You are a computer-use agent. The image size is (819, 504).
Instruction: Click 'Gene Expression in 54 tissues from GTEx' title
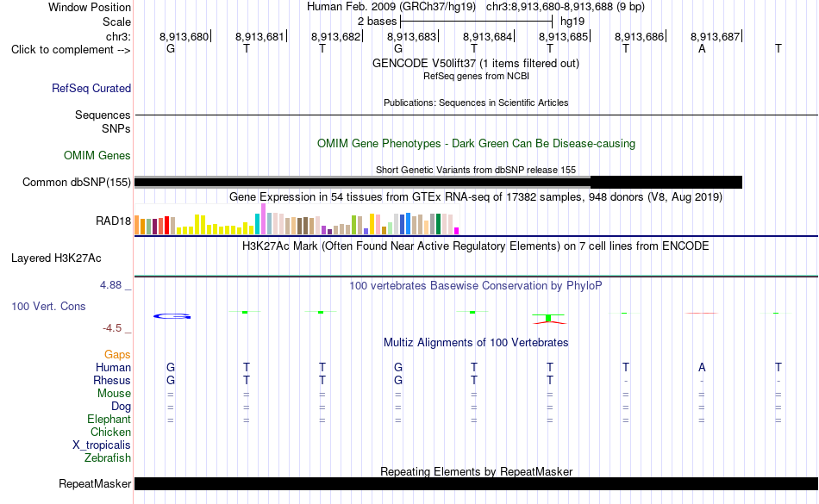pyautogui.click(x=476, y=196)
